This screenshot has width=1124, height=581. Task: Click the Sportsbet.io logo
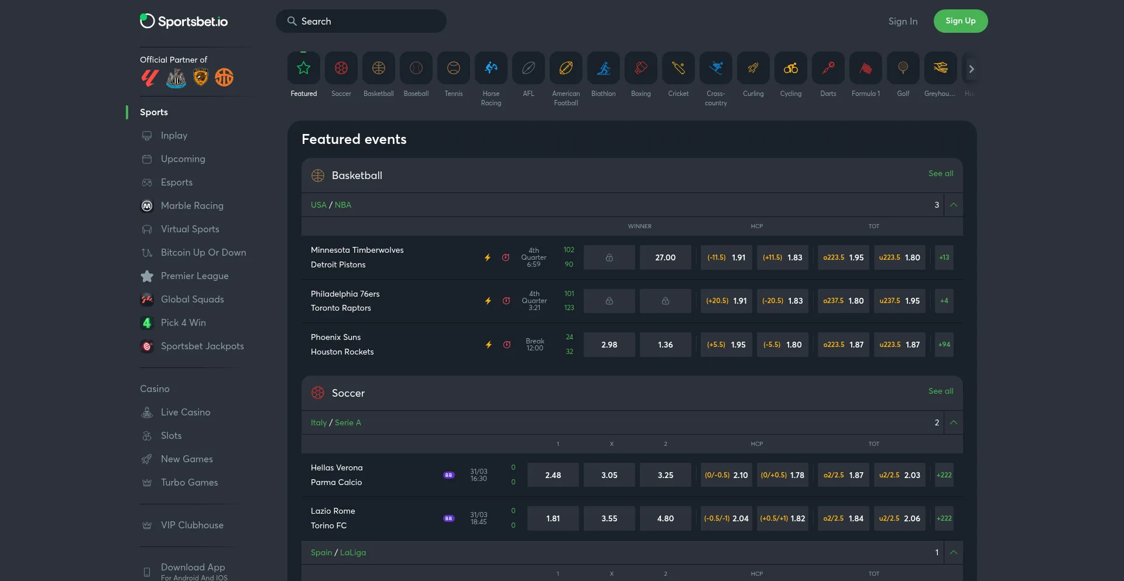[x=184, y=21]
